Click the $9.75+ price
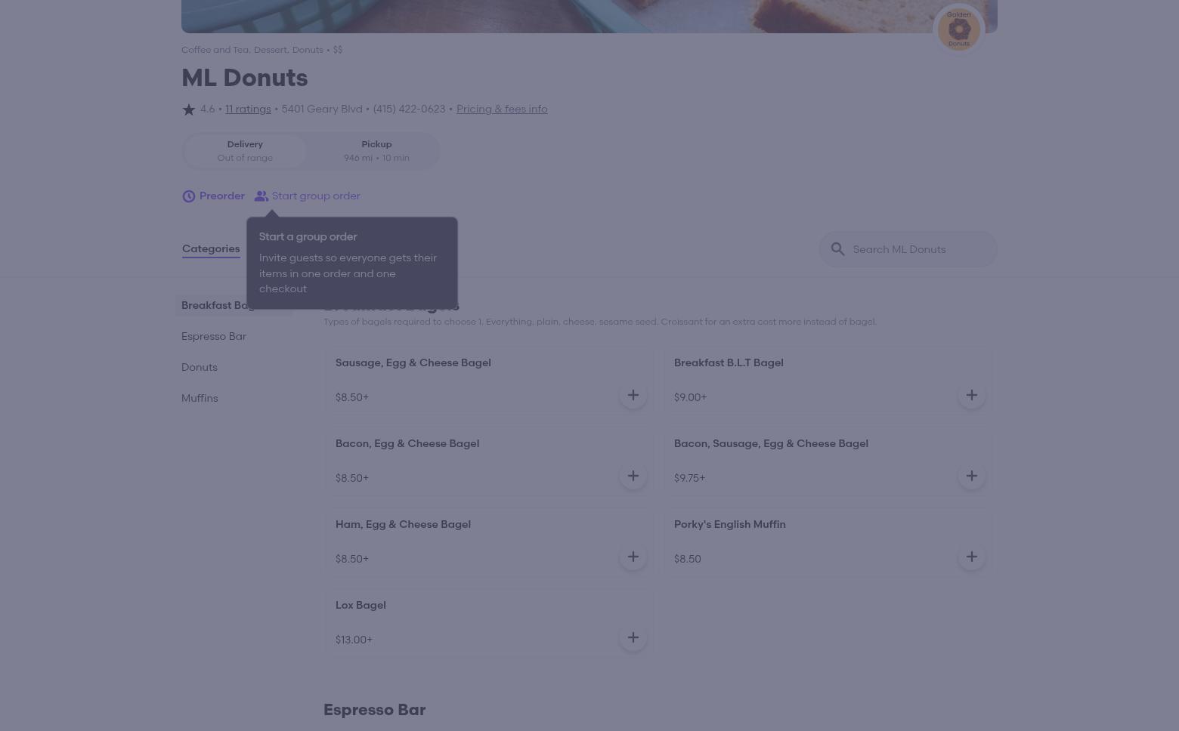The image size is (1179, 731). click(689, 478)
